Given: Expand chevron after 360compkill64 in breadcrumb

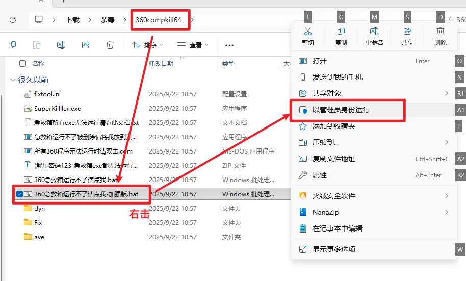Looking at the screenshot, I should (x=192, y=20).
